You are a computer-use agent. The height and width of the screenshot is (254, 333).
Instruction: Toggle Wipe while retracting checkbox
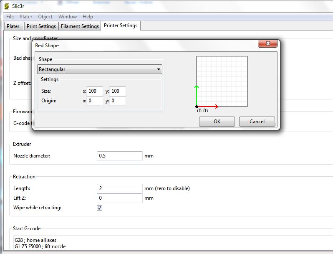coord(99,208)
